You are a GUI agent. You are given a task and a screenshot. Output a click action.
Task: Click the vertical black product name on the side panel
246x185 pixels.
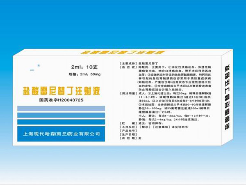pyautogui.click(x=227, y=97)
